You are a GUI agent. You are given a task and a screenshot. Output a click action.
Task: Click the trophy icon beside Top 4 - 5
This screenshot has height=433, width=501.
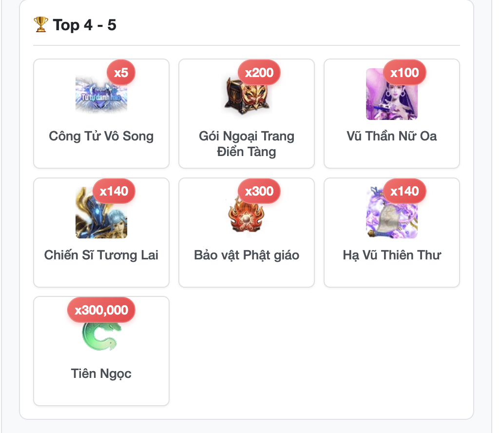(41, 24)
